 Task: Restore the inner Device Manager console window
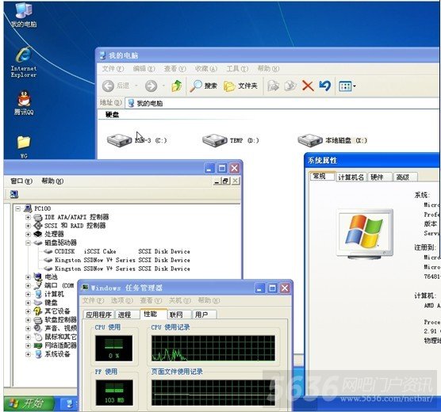(225, 181)
